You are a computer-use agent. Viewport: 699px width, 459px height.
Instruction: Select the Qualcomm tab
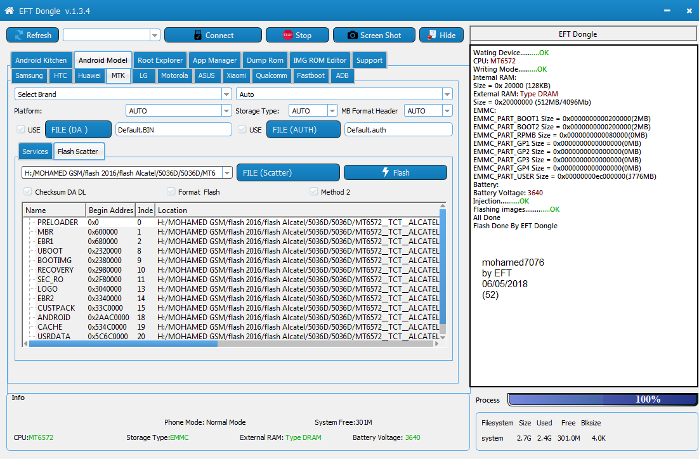coord(271,75)
